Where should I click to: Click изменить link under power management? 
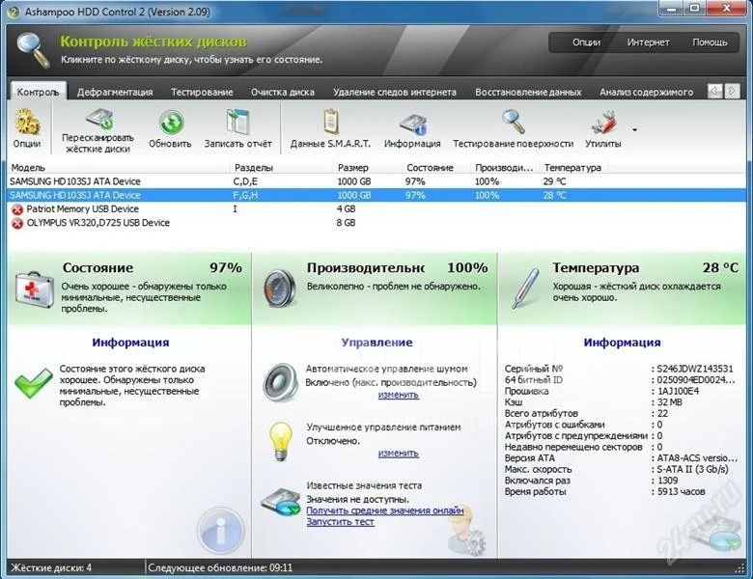399,453
